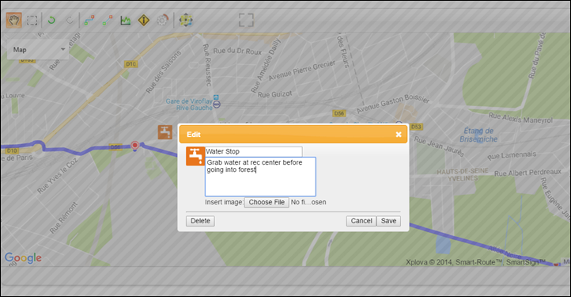Select the dashed rectangle selection tool
Image resolution: width=571 pixels, height=297 pixels.
(32, 20)
